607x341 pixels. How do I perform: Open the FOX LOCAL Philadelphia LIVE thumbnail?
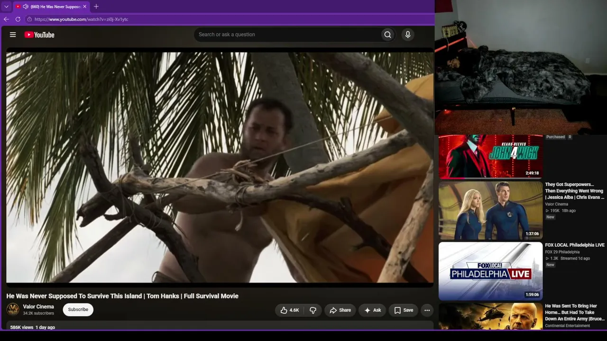pos(490,271)
